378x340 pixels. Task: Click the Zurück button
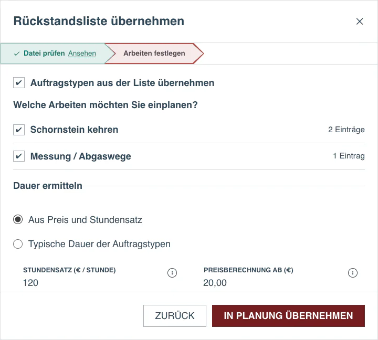175,316
